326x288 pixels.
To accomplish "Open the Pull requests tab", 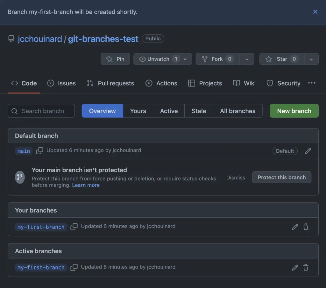I will [110, 83].
